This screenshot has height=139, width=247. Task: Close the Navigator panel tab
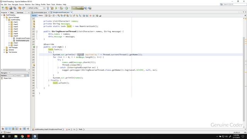(9, 73)
